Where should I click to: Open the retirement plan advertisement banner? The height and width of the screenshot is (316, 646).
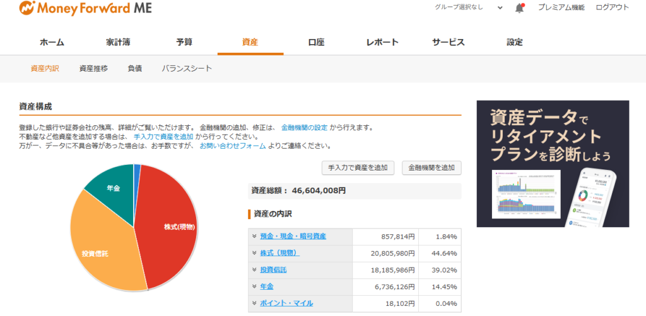click(553, 164)
